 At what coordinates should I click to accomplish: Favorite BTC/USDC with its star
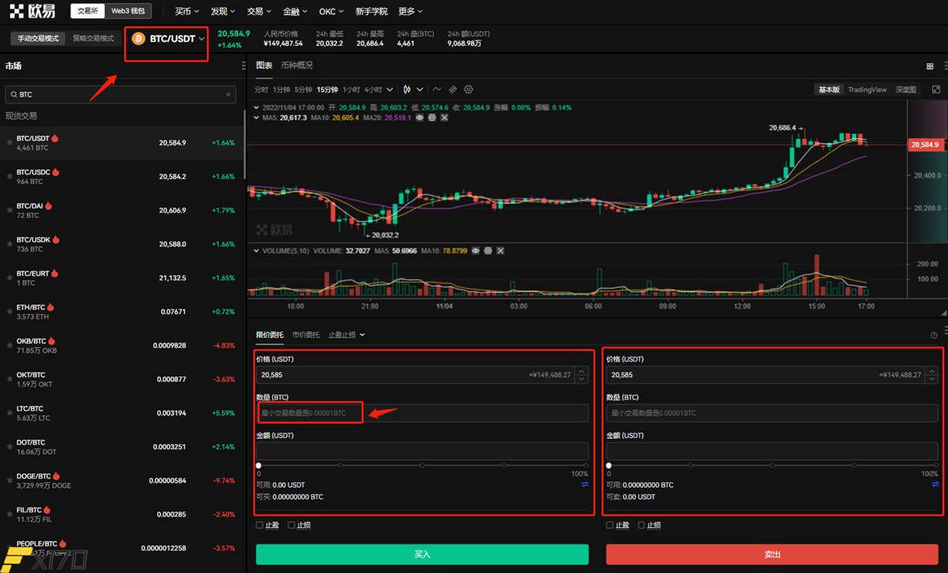[x=9, y=177]
